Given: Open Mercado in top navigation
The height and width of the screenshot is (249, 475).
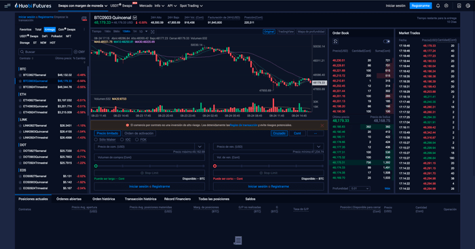Looking at the screenshot, I should point(146,5).
